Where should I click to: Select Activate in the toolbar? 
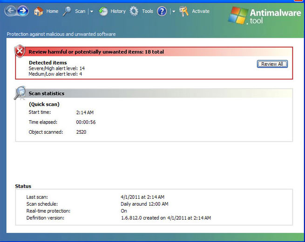click(x=201, y=11)
